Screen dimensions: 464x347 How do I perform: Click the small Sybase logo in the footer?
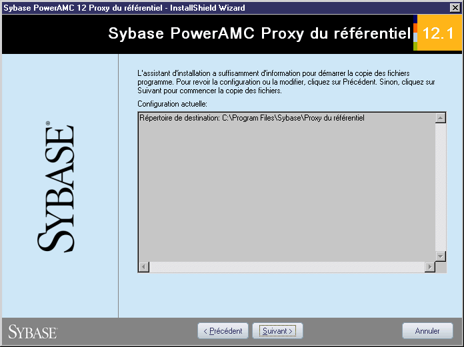33,332
